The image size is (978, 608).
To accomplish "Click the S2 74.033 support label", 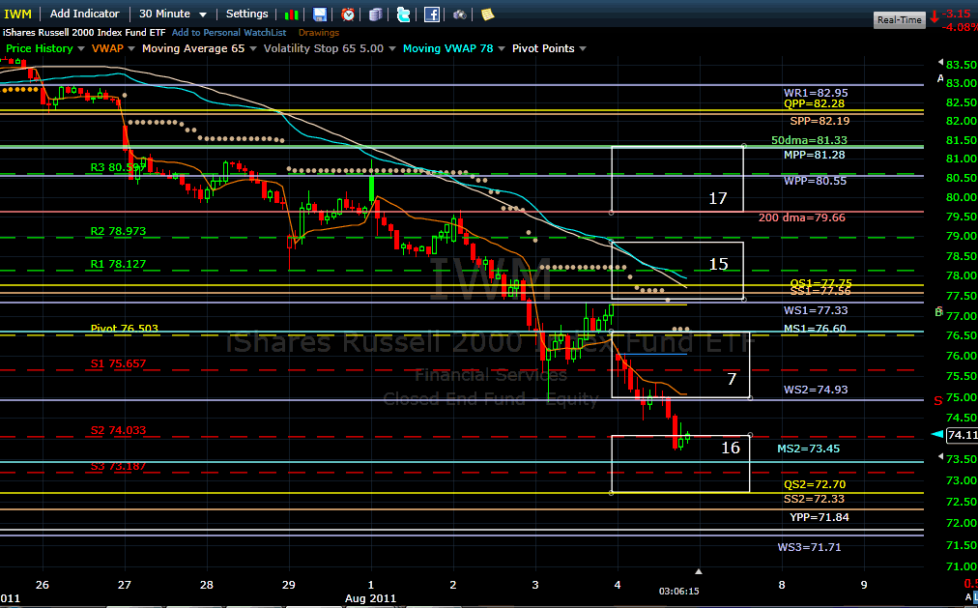I will tap(118, 430).
